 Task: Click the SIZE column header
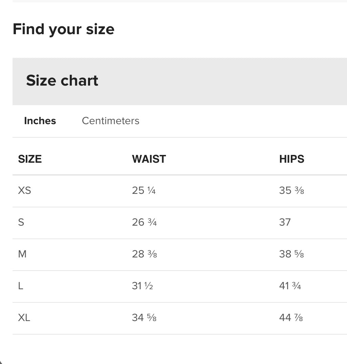[30, 159]
